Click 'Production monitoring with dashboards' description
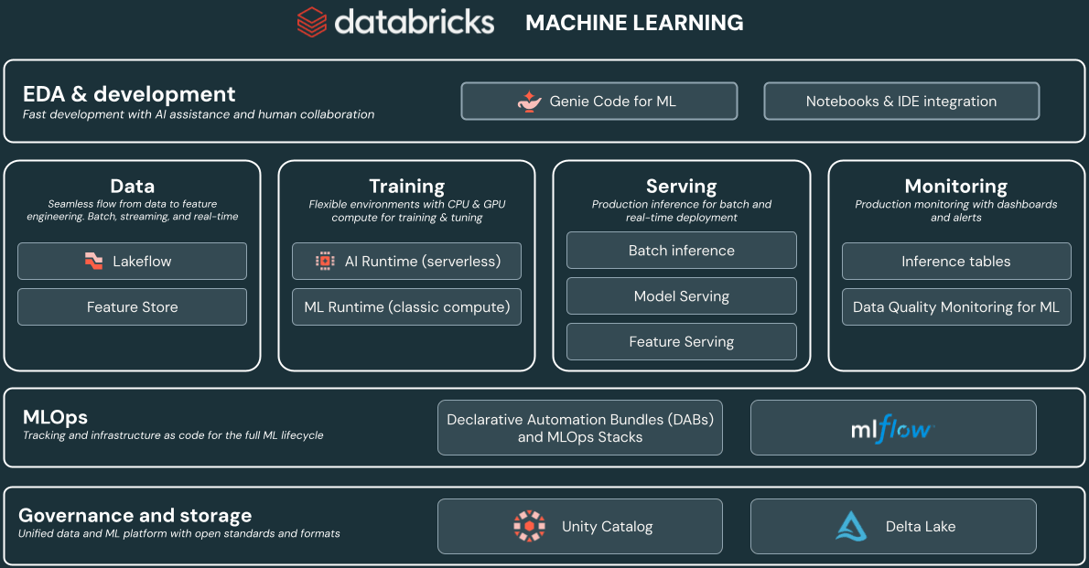The height and width of the screenshot is (568, 1089). coord(956,210)
